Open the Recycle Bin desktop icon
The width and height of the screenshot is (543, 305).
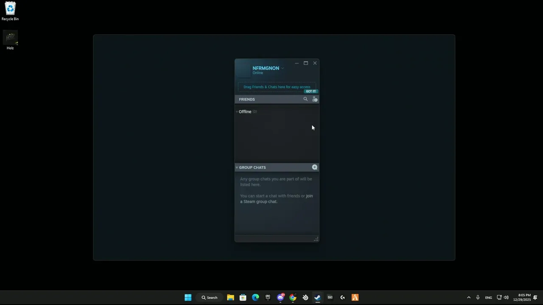[10, 11]
